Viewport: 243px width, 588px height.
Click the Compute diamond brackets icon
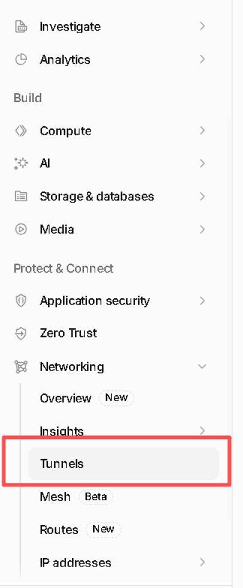20,130
